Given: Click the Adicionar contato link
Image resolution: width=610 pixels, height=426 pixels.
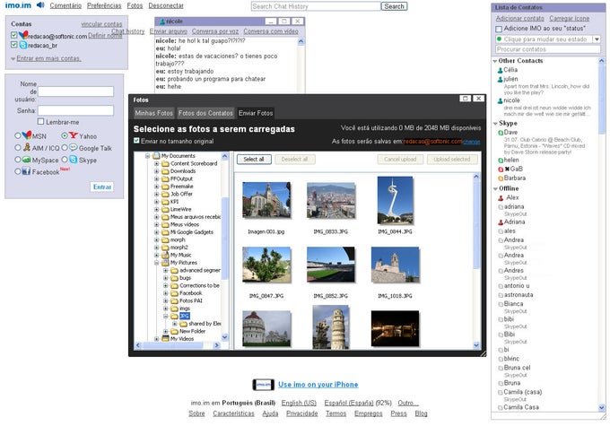Looking at the screenshot, I should point(519,18).
